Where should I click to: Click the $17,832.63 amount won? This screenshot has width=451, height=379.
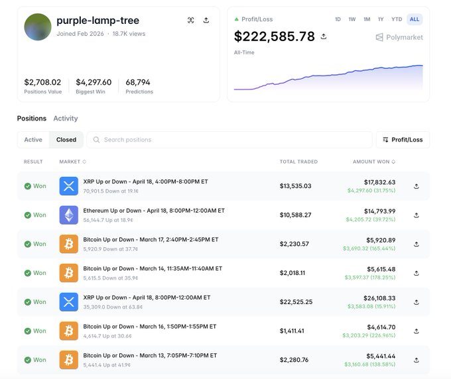(379, 182)
